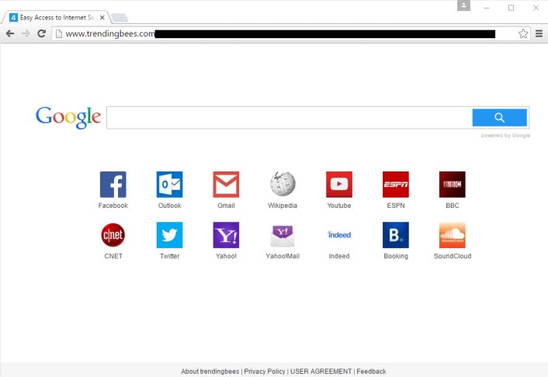548x377 pixels.
Task: Click the blue search magnifier button
Action: coord(499,118)
